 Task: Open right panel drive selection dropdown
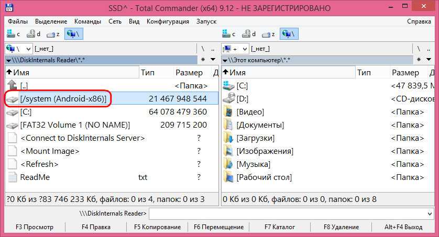coord(235,49)
